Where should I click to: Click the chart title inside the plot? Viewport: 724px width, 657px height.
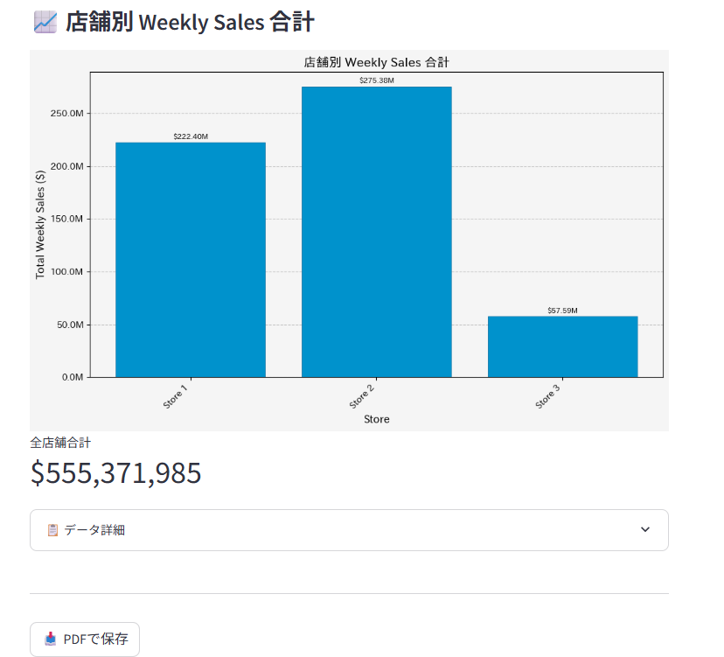coord(376,62)
